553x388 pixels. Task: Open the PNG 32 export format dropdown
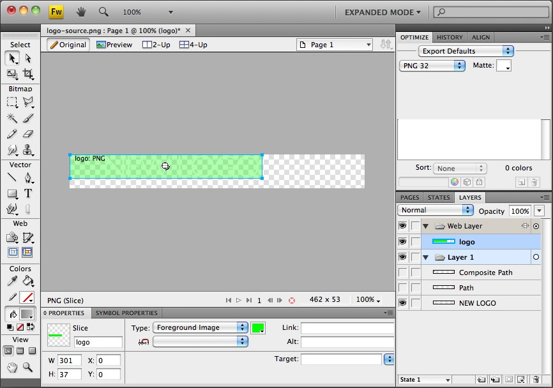pyautogui.click(x=432, y=66)
